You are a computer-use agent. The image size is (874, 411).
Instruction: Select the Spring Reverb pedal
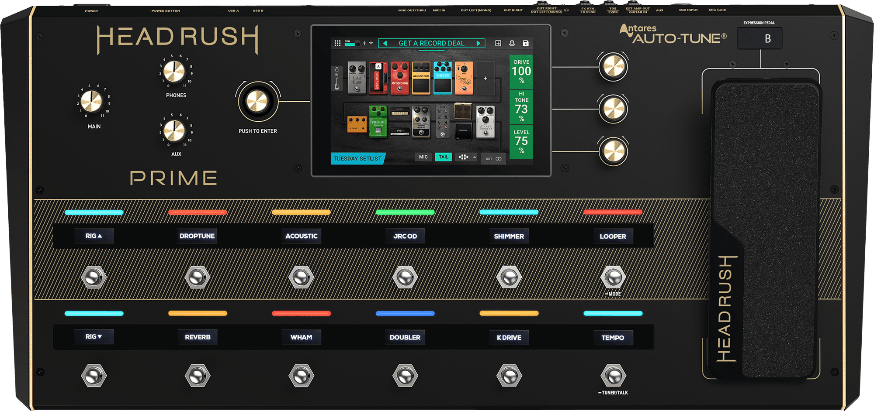click(x=421, y=121)
